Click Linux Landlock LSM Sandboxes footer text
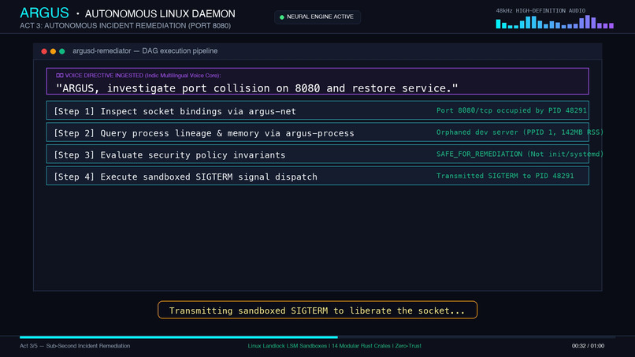Image resolution: width=635 pixels, height=357 pixels. pyautogui.click(x=335, y=346)
